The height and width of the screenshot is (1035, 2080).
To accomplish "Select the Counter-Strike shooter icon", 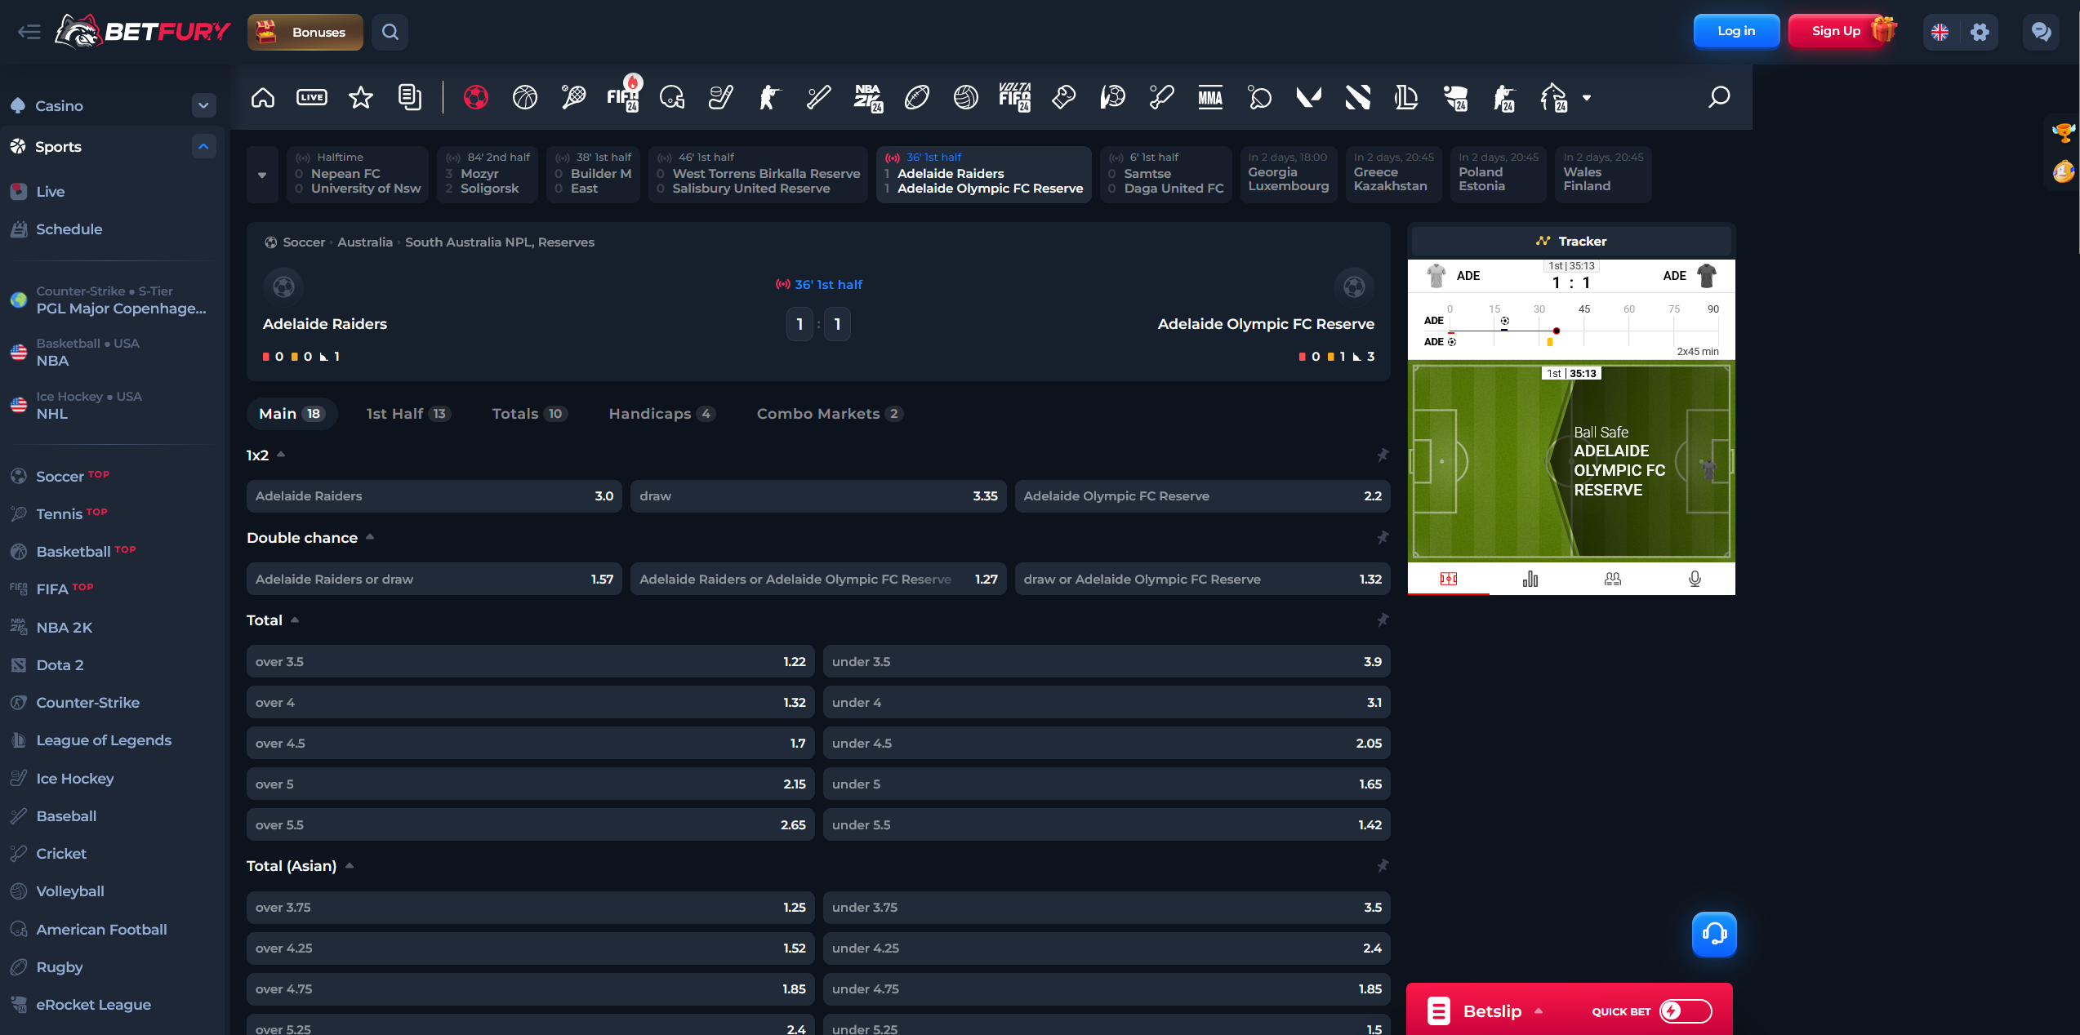I will pos(769,98).
